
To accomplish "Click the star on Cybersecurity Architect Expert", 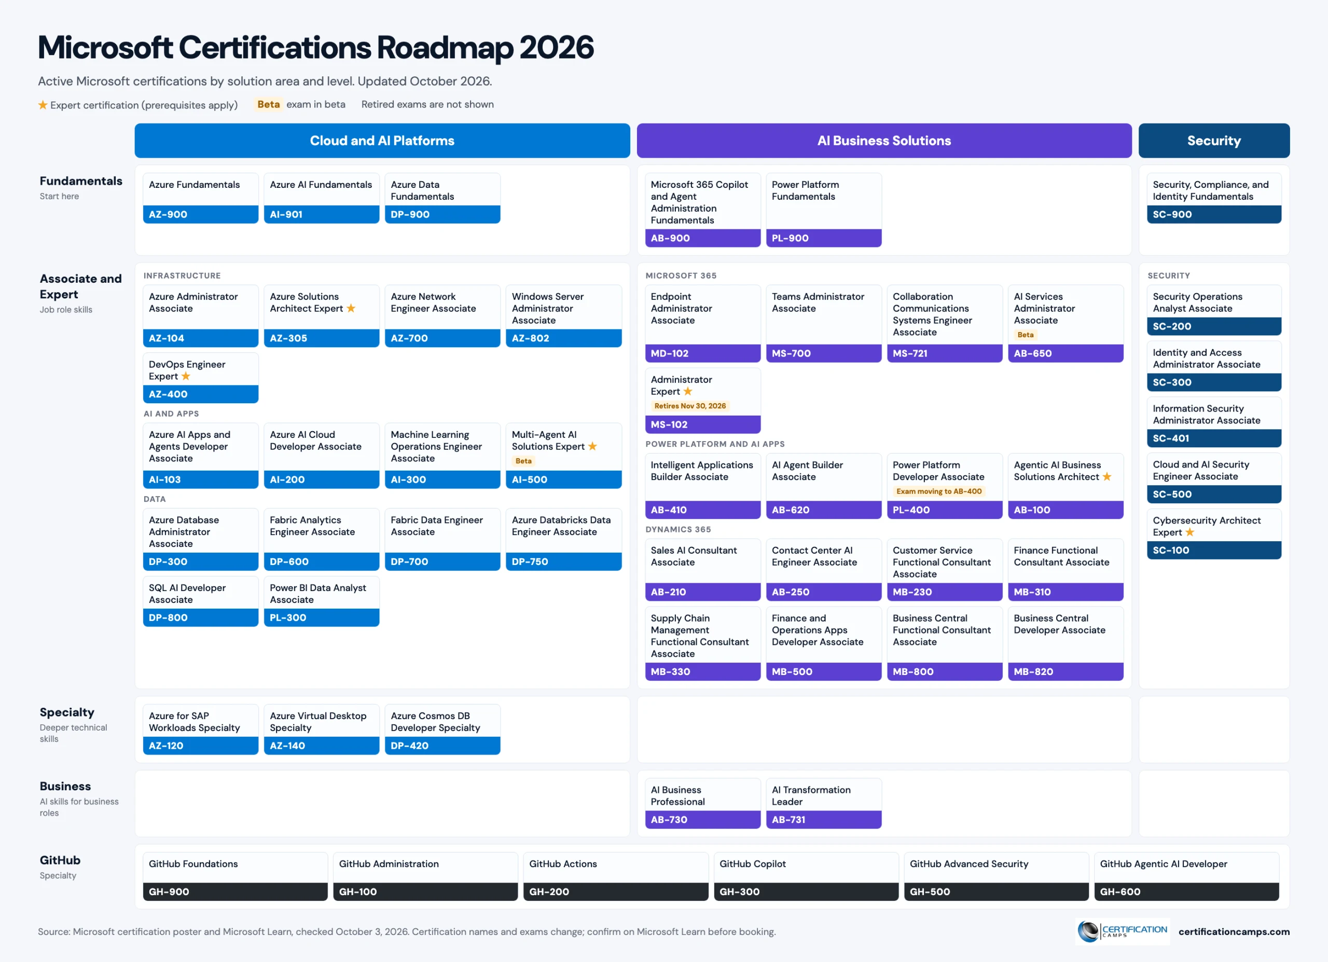I will [x=1190, y=532].
